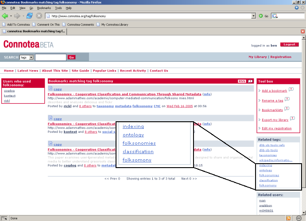This screenshot has height=221, width=306.
Task: Click the Wed Feb 16 2005 date link
Action: [179, 106]
